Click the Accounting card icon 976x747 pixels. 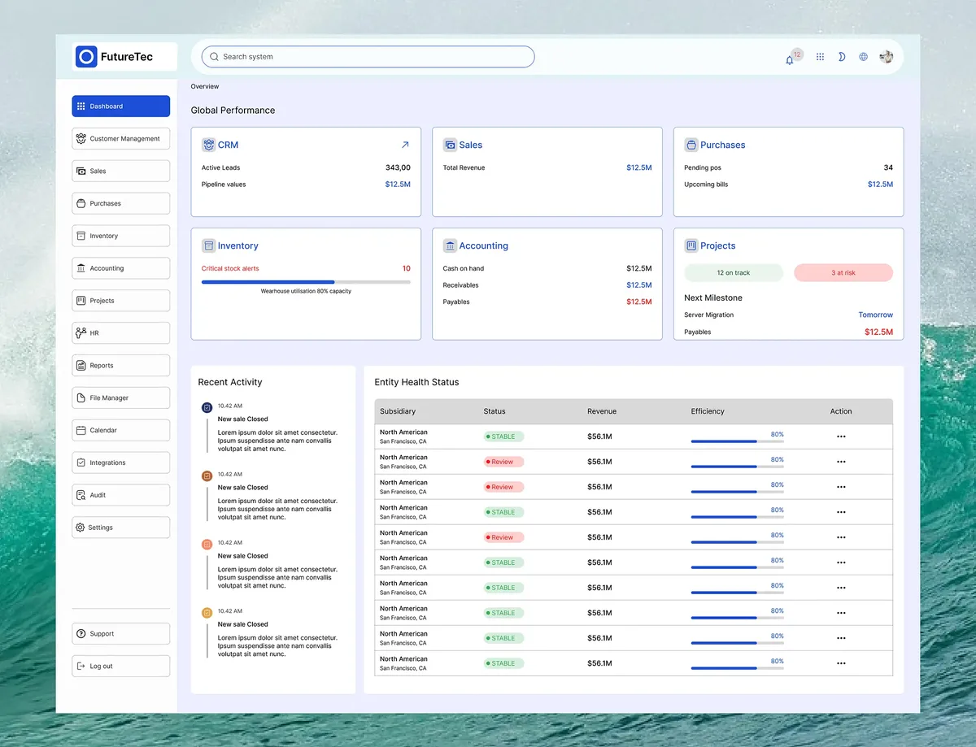tap(450, 245)
